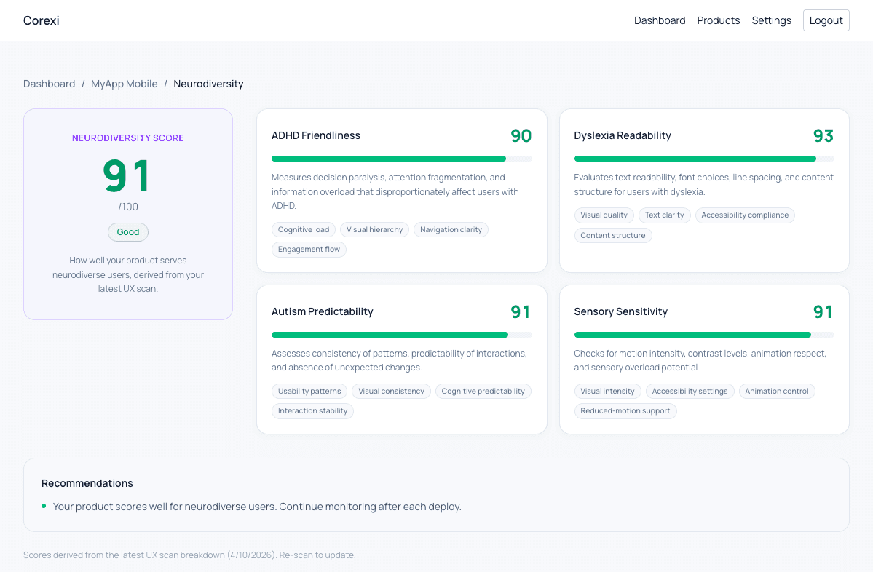Click the Navigation clarity tag
Screen dimensions: 873x572
point(451,230)
